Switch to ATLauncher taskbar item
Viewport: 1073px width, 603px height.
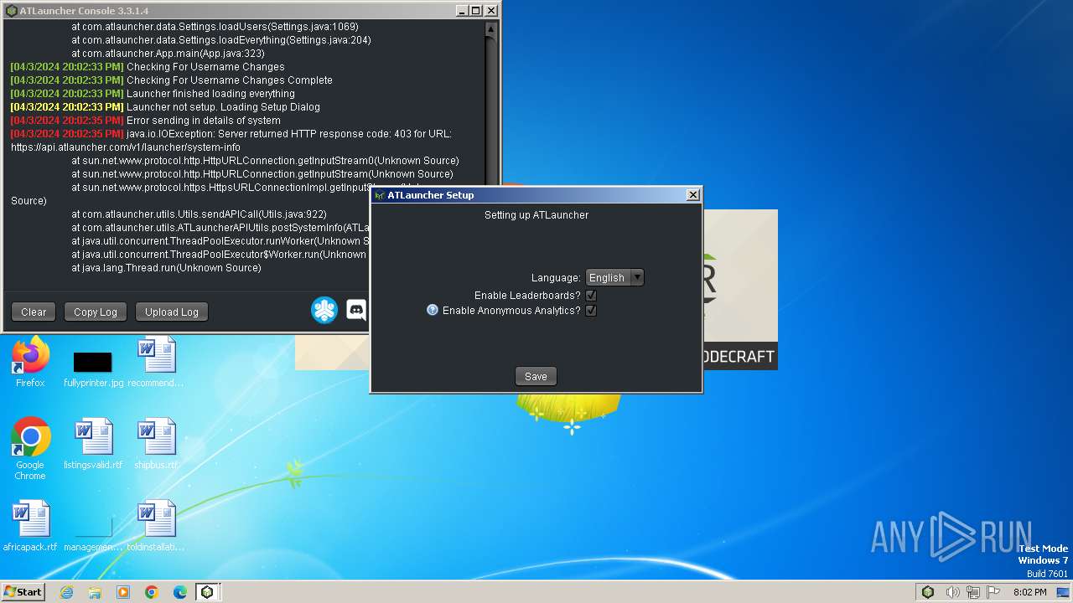[207, 592]
